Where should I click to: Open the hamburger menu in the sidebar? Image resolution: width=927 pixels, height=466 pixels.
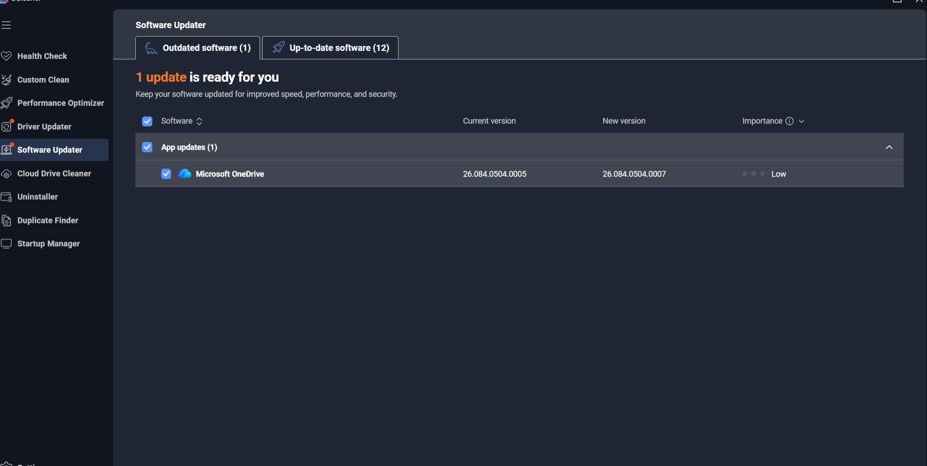tap(6, 25)
